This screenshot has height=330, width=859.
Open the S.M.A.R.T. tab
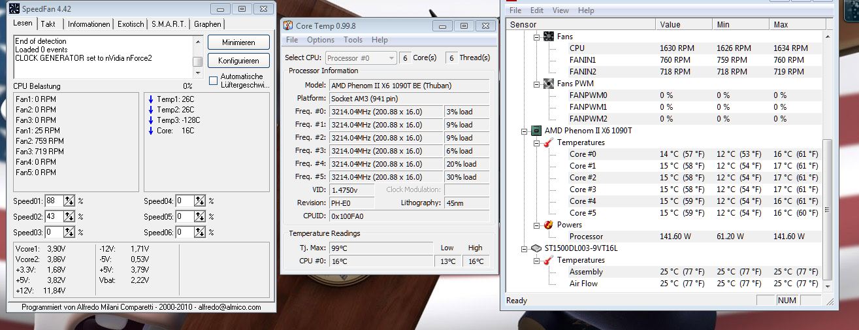169,24
